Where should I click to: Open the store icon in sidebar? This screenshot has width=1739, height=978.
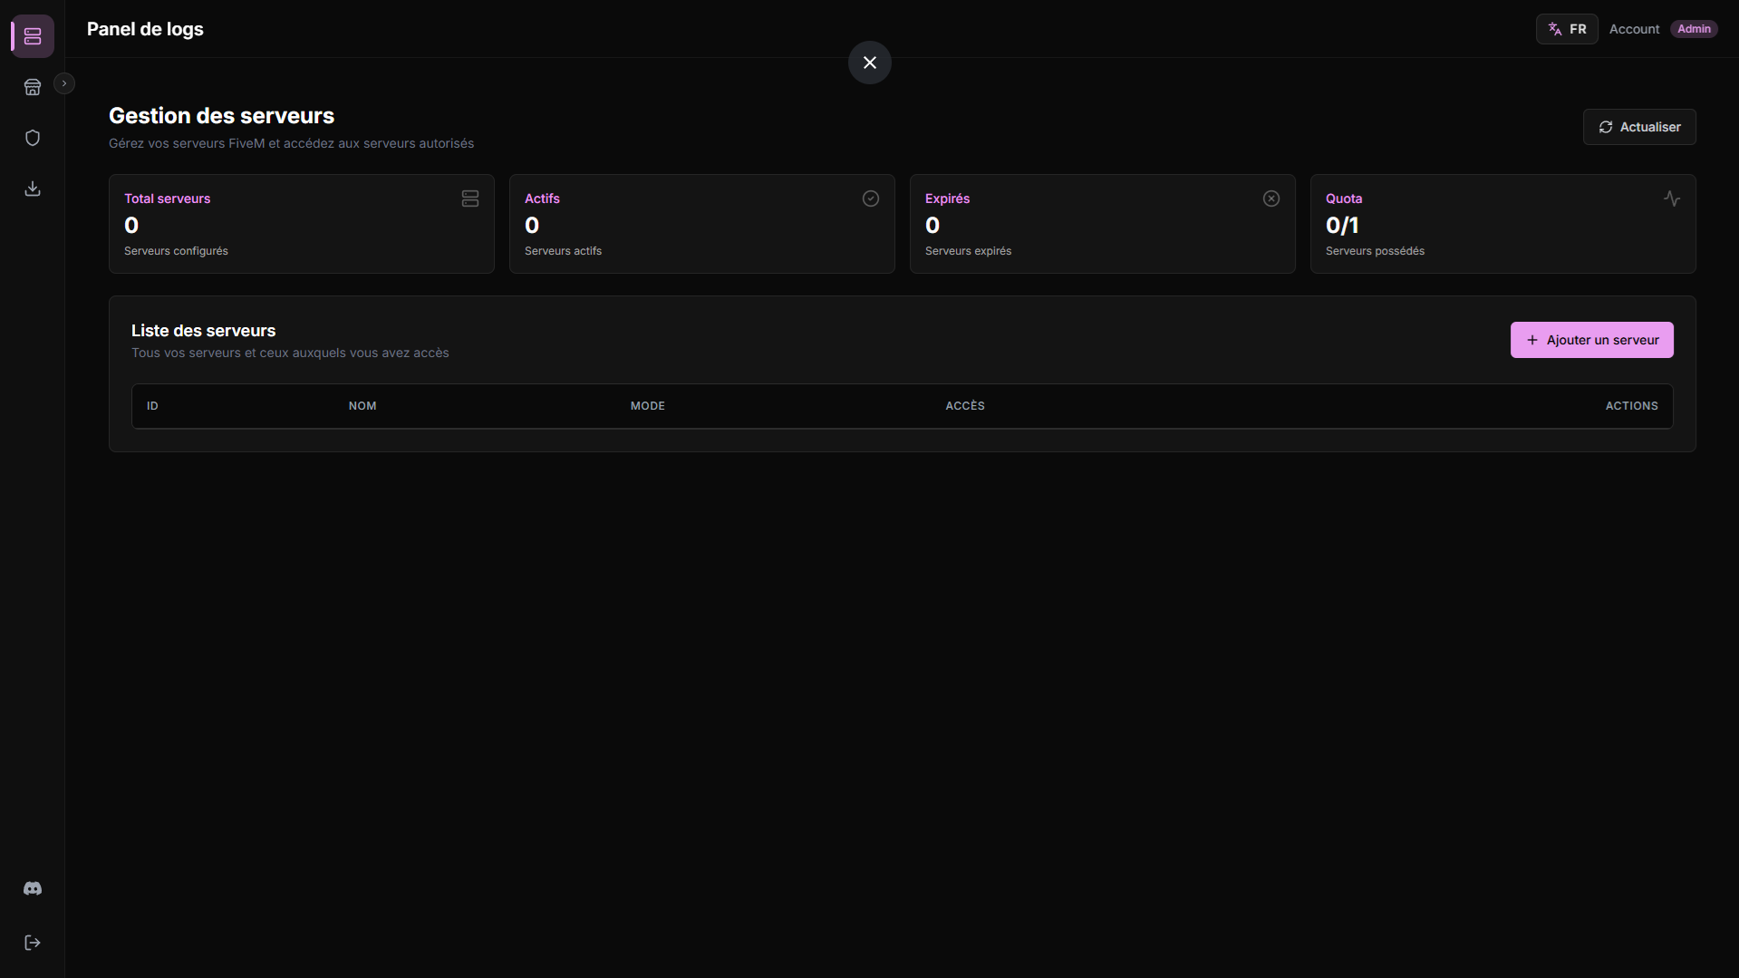[33, 87]
